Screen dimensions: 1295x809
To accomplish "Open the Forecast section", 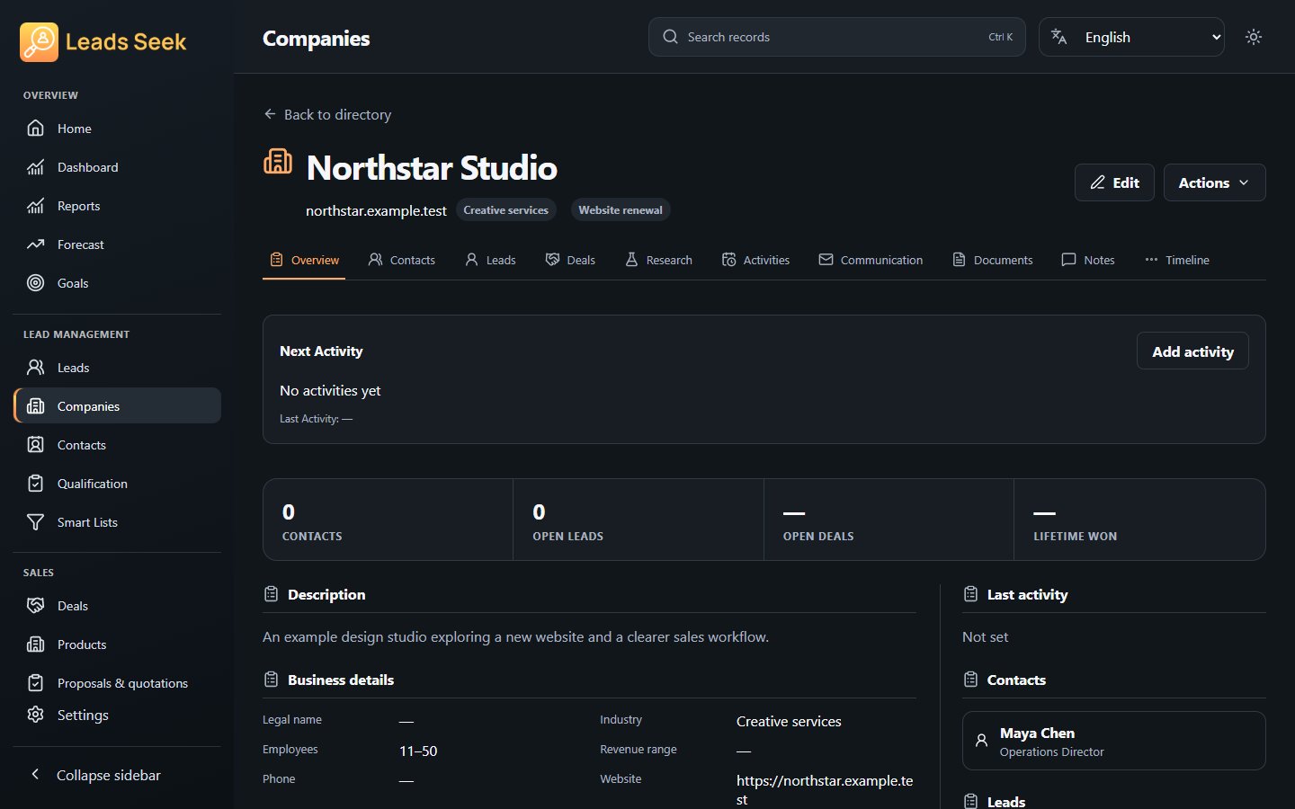I will 117,244.
